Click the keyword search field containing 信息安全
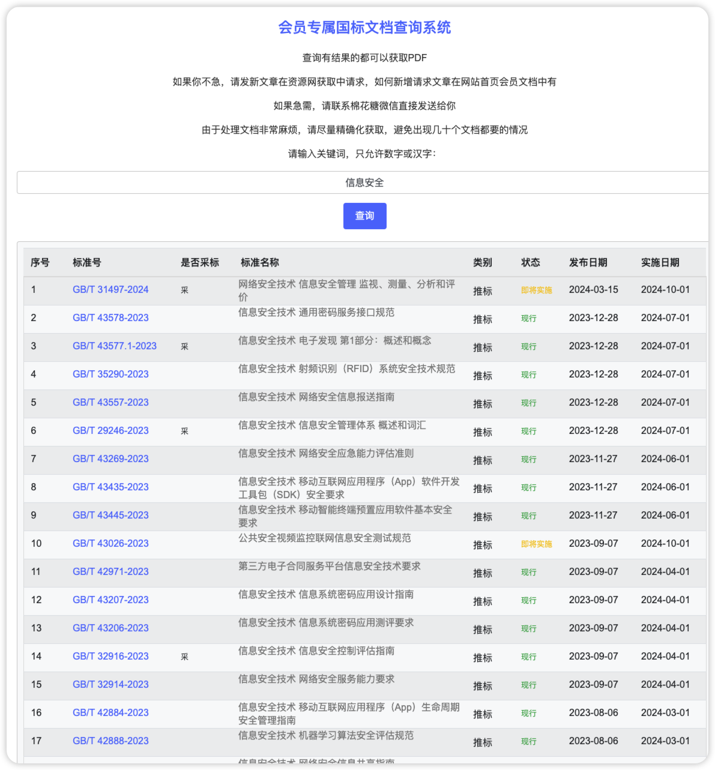Image resolution: width=715 pixels, height=770 pixels. coord(364,182)
